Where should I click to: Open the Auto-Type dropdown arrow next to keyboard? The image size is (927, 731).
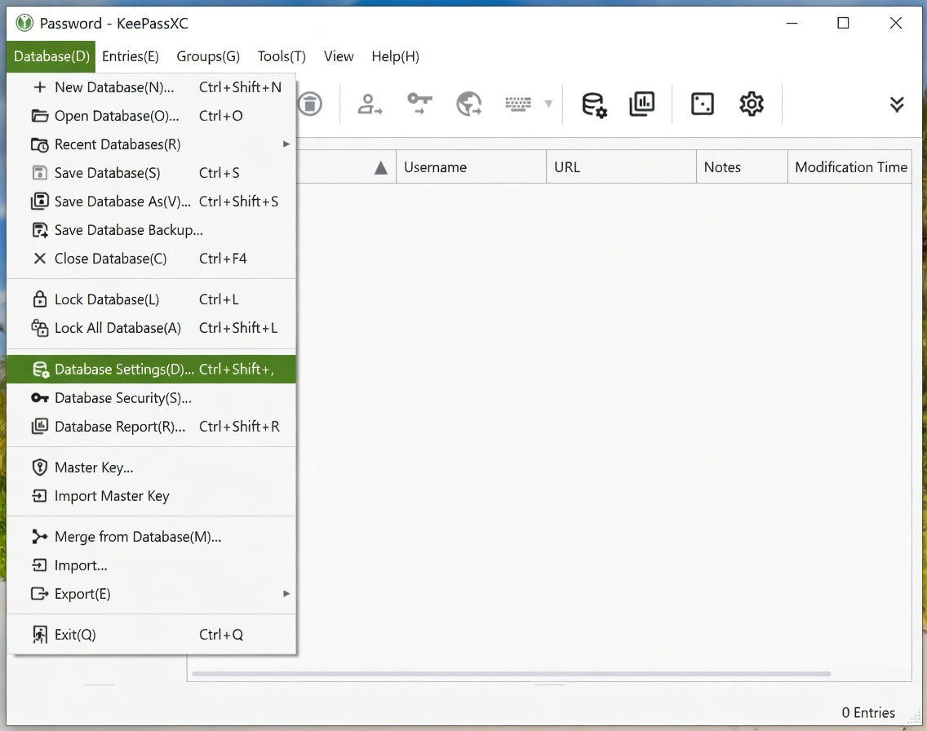[x=548, y=104]
